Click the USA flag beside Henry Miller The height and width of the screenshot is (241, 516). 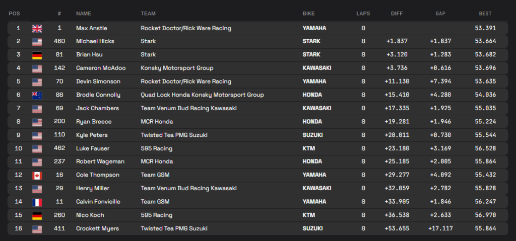[x=37, y=189]
